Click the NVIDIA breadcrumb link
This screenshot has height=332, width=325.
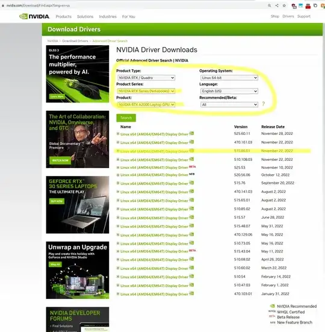pos(52,41)
